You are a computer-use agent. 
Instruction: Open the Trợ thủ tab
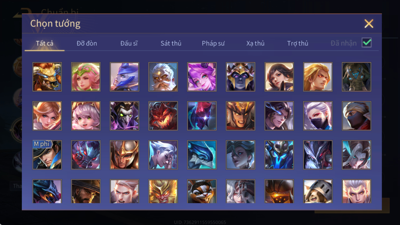pos(297,43)
